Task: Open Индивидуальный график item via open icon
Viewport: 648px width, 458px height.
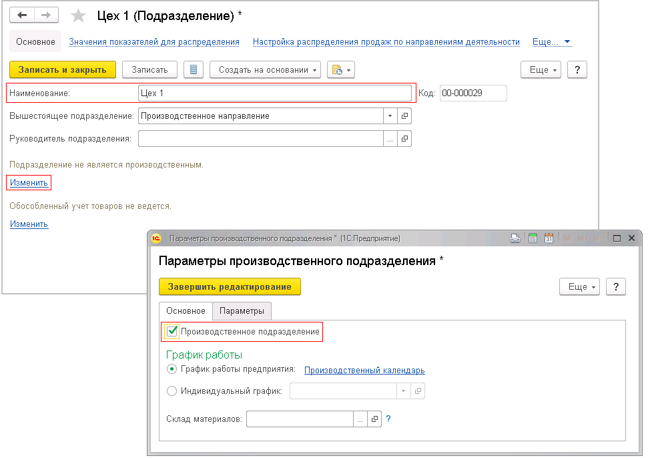Action: pos(418,391)
